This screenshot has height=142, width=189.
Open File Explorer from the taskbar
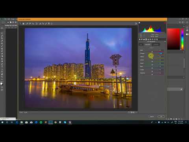click(22, 122)
